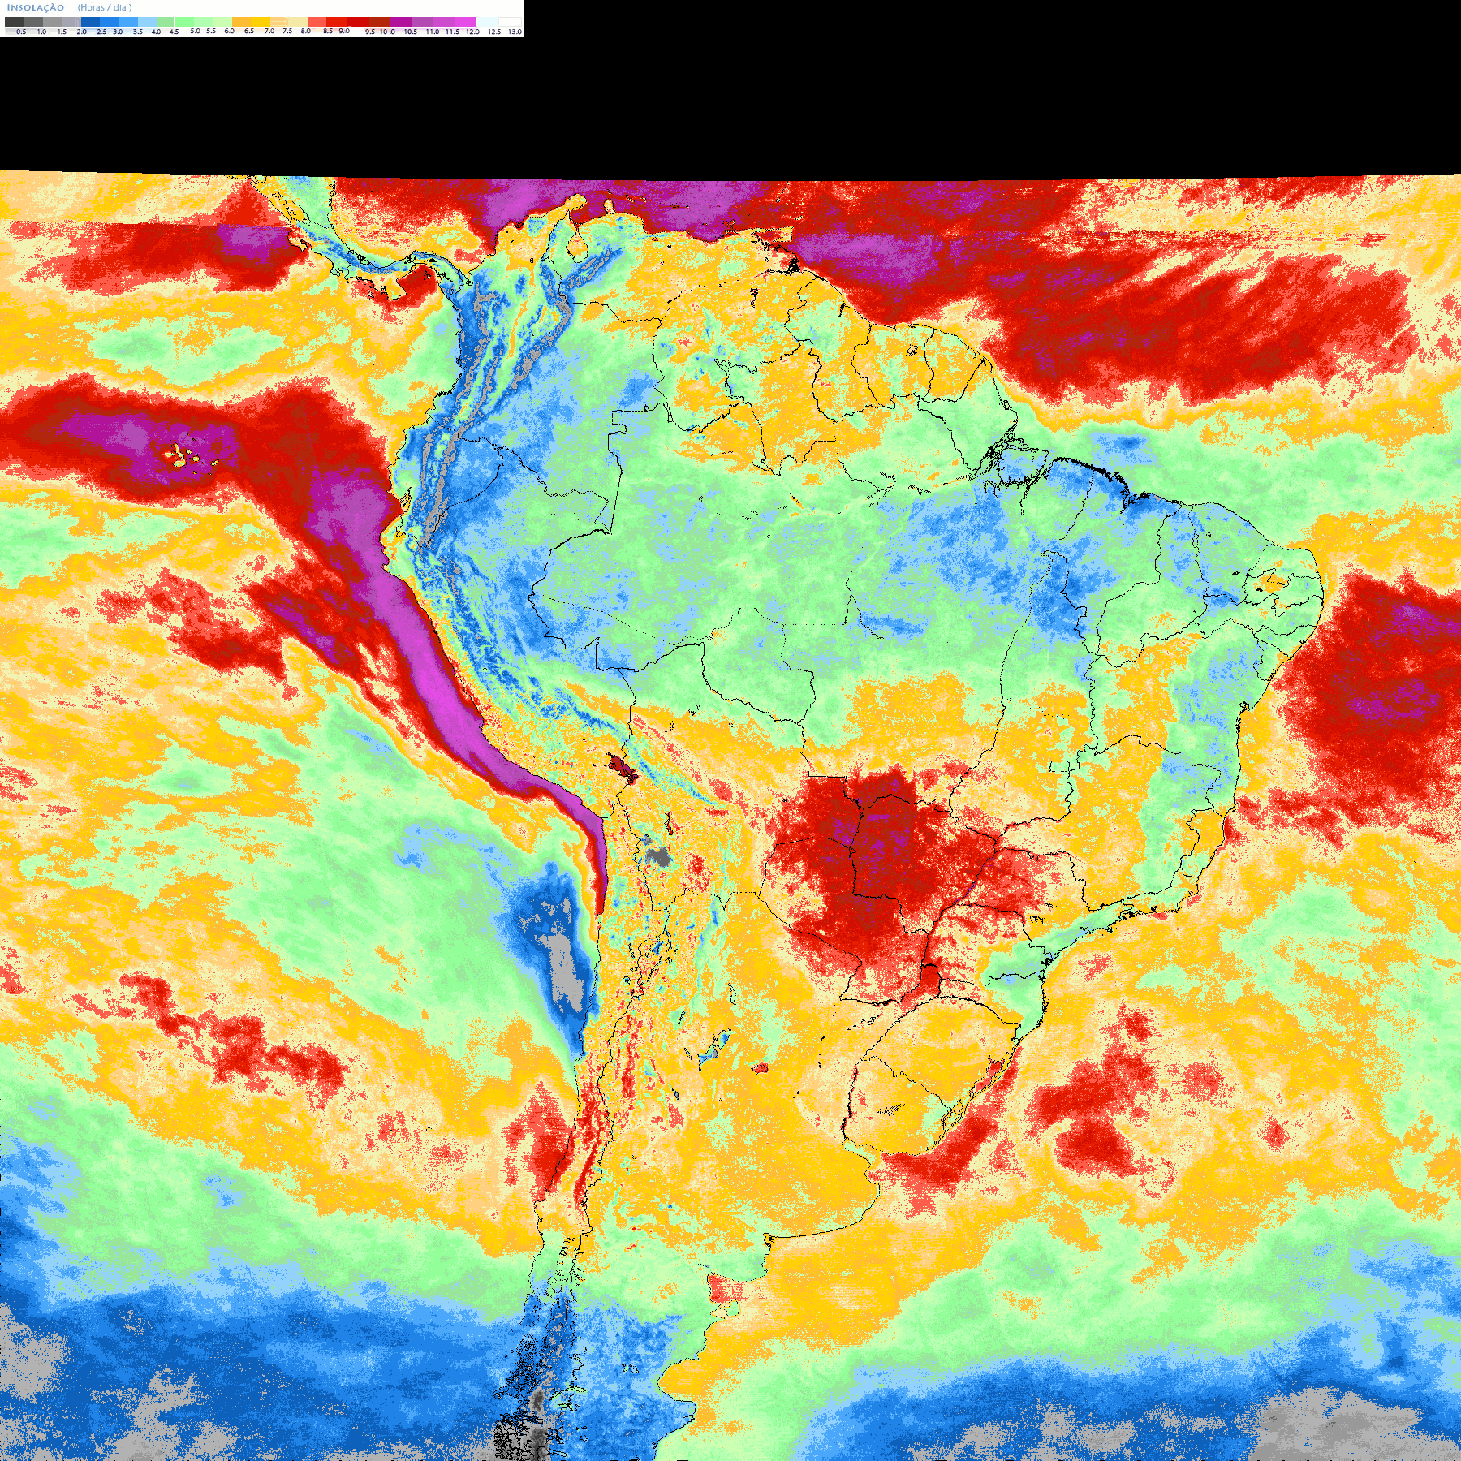The width and height of the screenshot is (1461, 1461).
Task: Pick the bright yellow swatch above 7.0
Action: tap(261, 22)
